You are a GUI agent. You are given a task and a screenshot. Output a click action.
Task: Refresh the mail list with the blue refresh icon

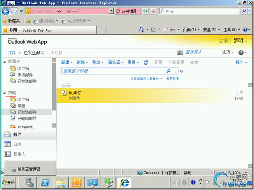pyautogui.click(x=146, y=62)
